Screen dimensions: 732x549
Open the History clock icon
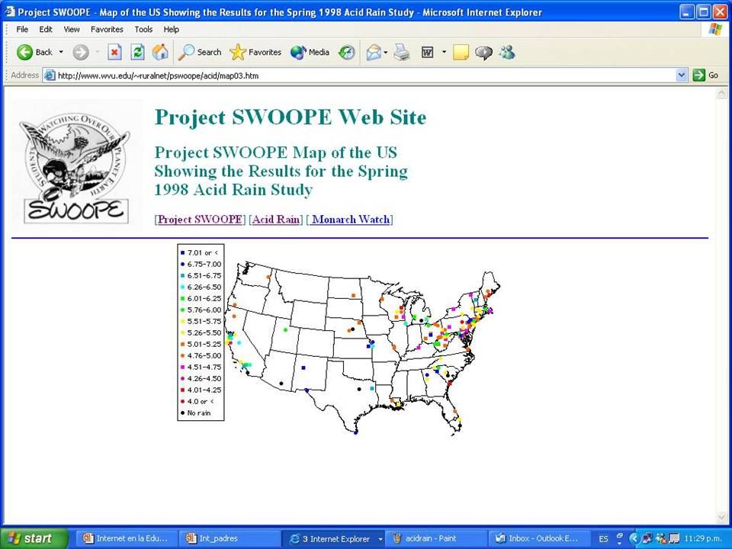[x=347, y=53]
